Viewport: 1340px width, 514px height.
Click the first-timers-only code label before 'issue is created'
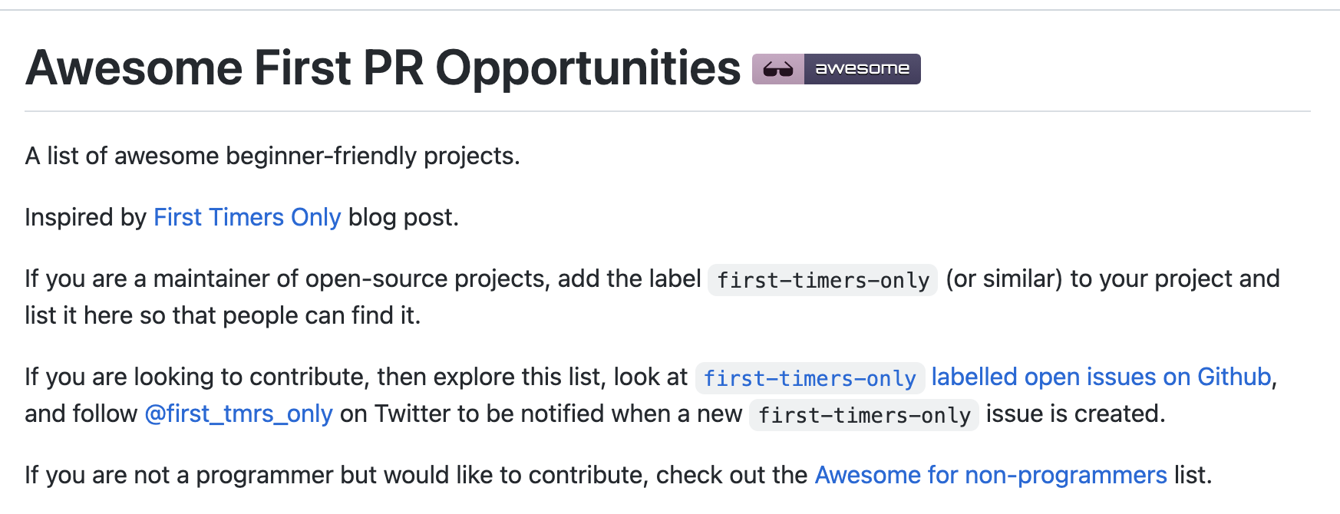[x=864, y=415]
